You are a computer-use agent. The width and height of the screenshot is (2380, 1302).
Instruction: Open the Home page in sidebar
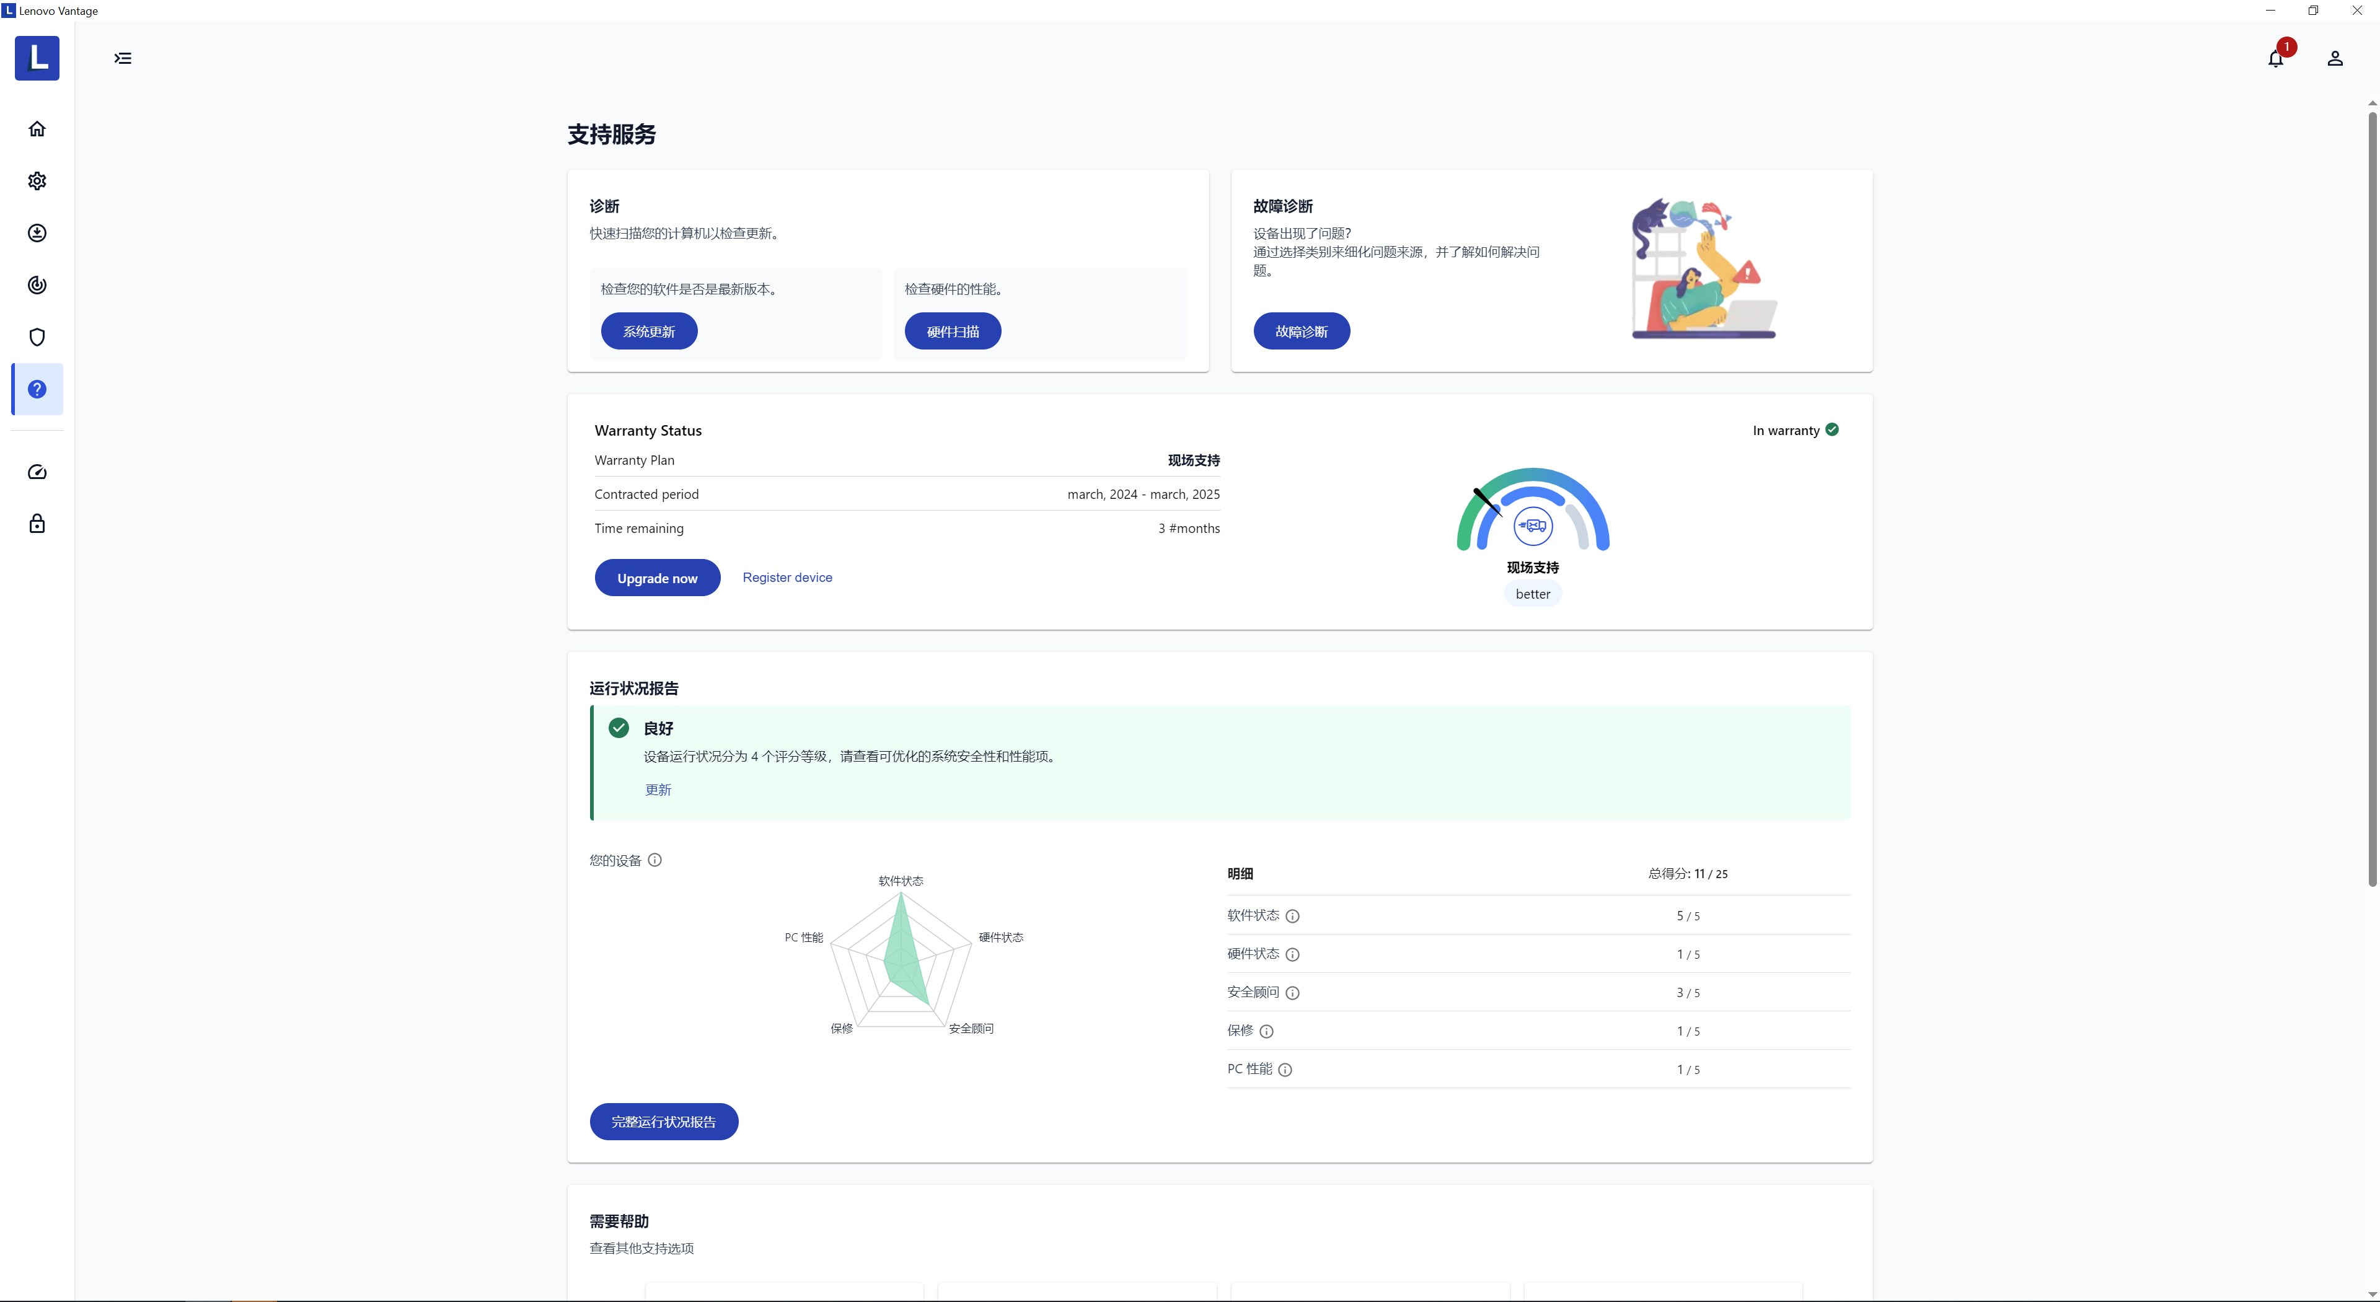(x=37, y=128)
